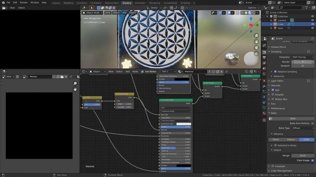Select Cube row in the outliner
316x177 pixels.
click(288, 24)
